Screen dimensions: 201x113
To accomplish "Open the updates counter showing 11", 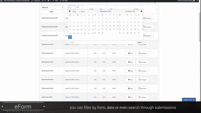I will click(x=44, y=1).
